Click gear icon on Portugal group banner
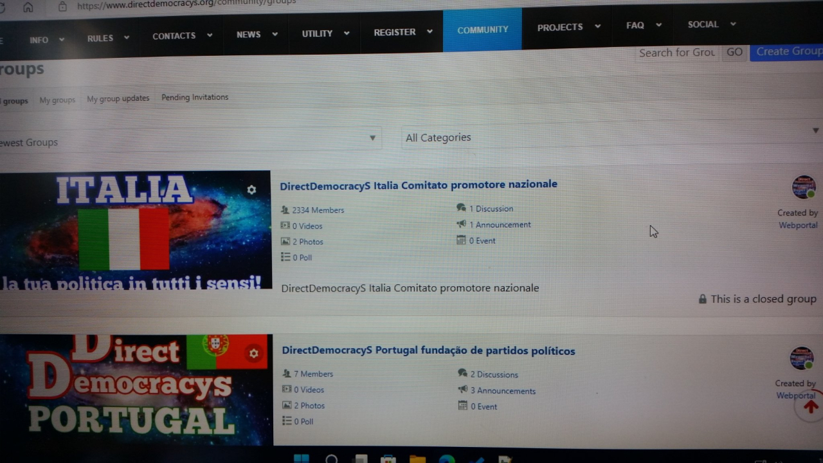 click(254, 354)
